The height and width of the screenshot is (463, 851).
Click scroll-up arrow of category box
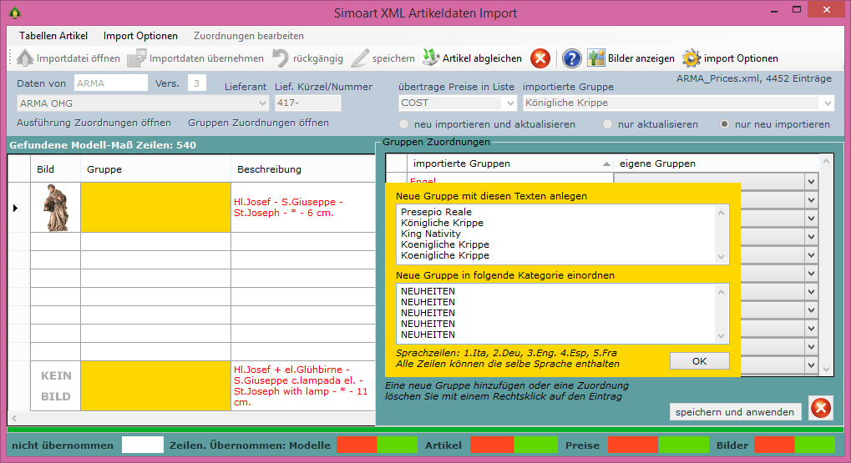pos(721,292)
